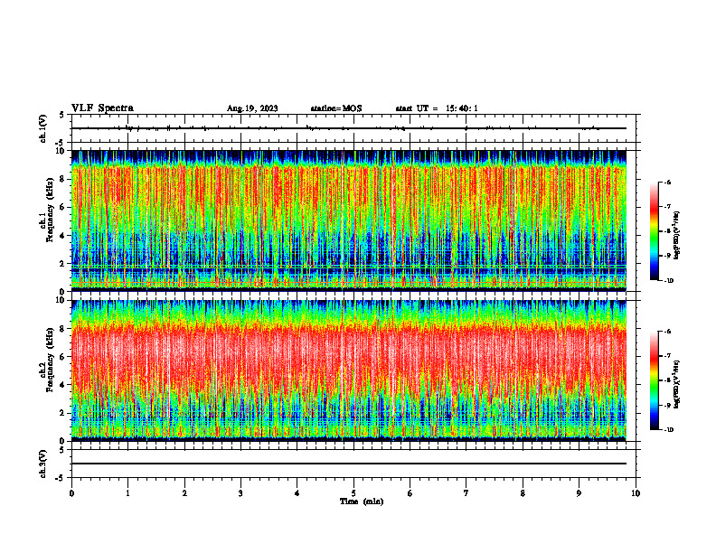This screenshot has height=553, width=716.
Task: Click the ch.2 frequency tick "8"
Action: tap(63, 329)
